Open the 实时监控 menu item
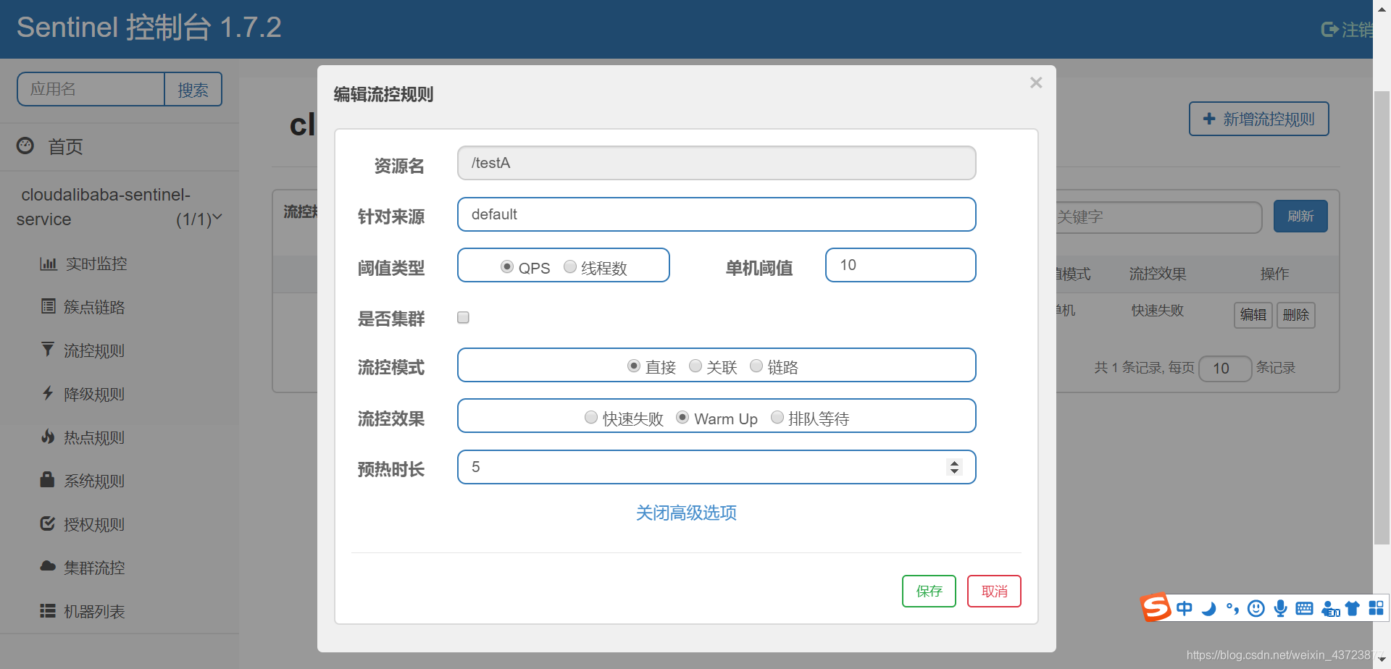 pos(96,264)
